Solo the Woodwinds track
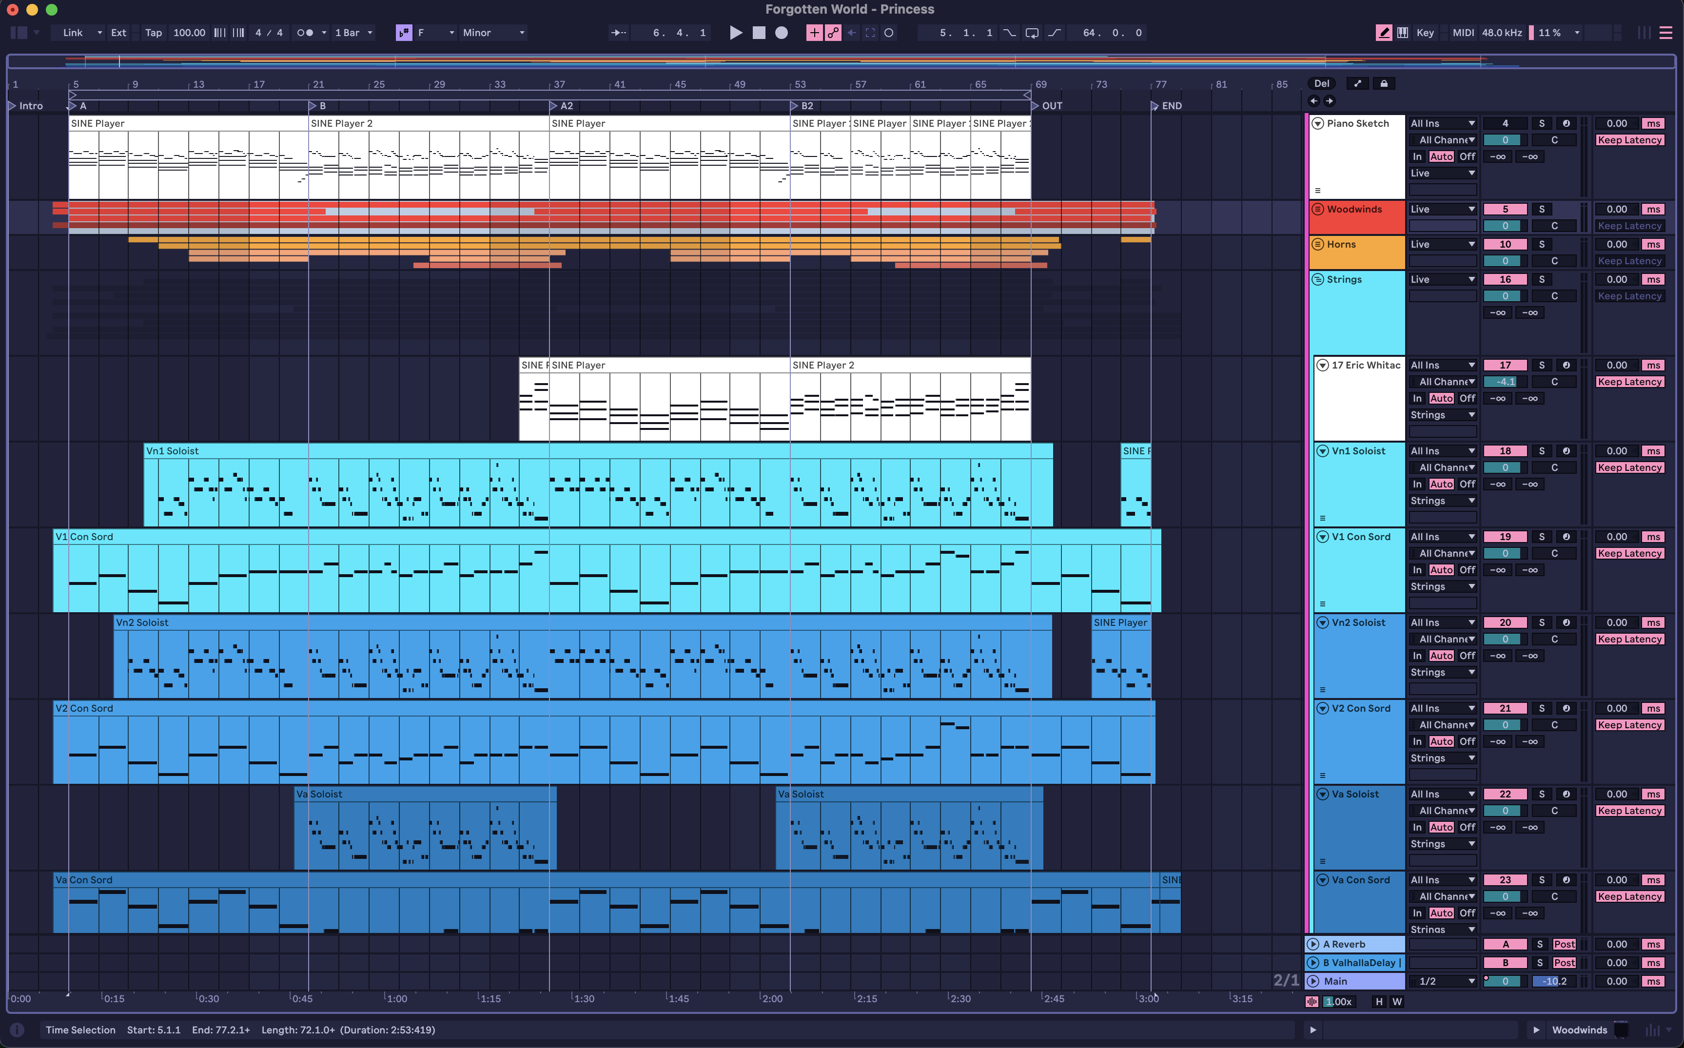This screenshot has width=1684, height=1048. tap(1541, 209)
